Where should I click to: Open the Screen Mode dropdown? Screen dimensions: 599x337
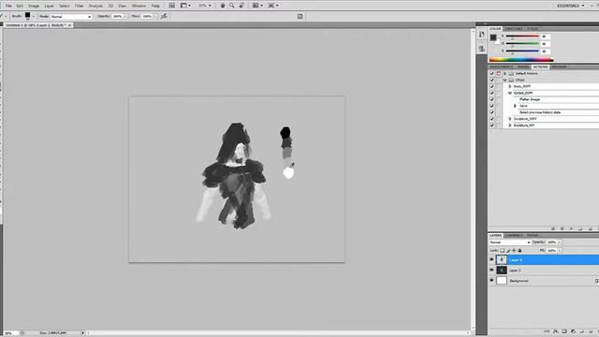coord(272,6)
